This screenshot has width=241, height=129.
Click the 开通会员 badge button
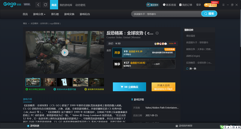(x=210, y=5)
